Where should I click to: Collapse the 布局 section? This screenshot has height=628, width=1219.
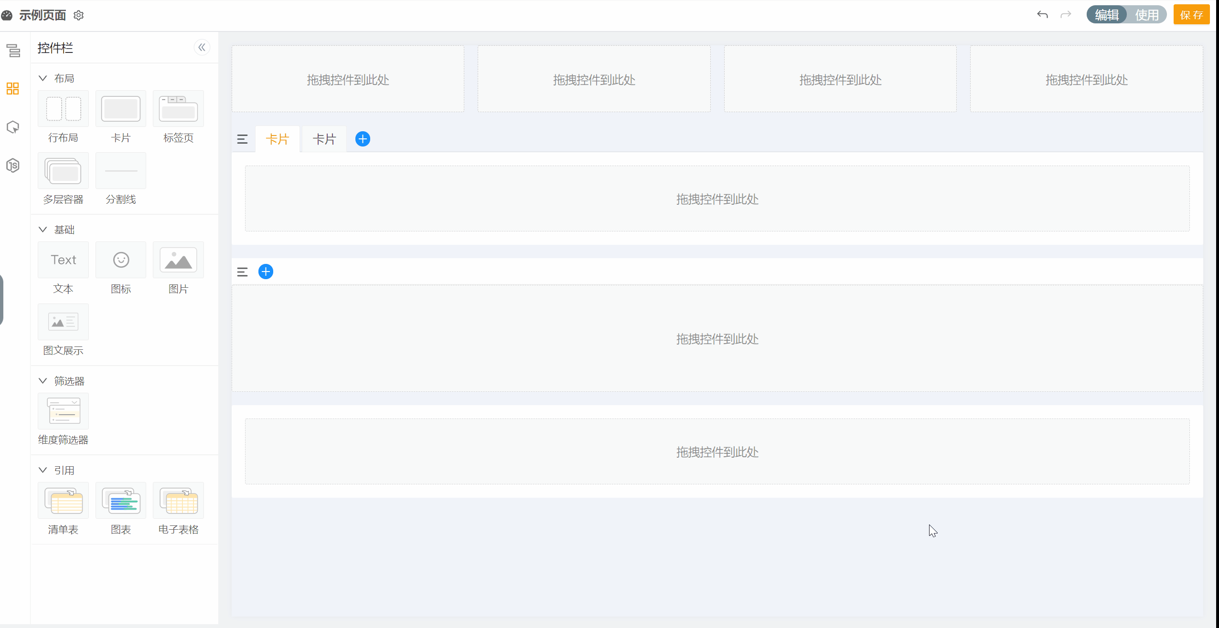click(x=43, y=78)
